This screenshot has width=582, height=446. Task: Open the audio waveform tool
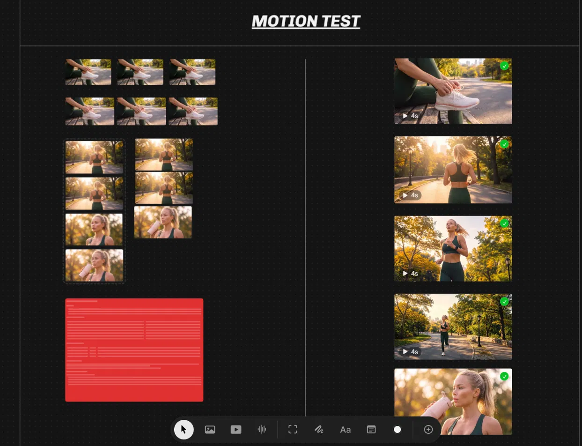click(x=262, y=430)
